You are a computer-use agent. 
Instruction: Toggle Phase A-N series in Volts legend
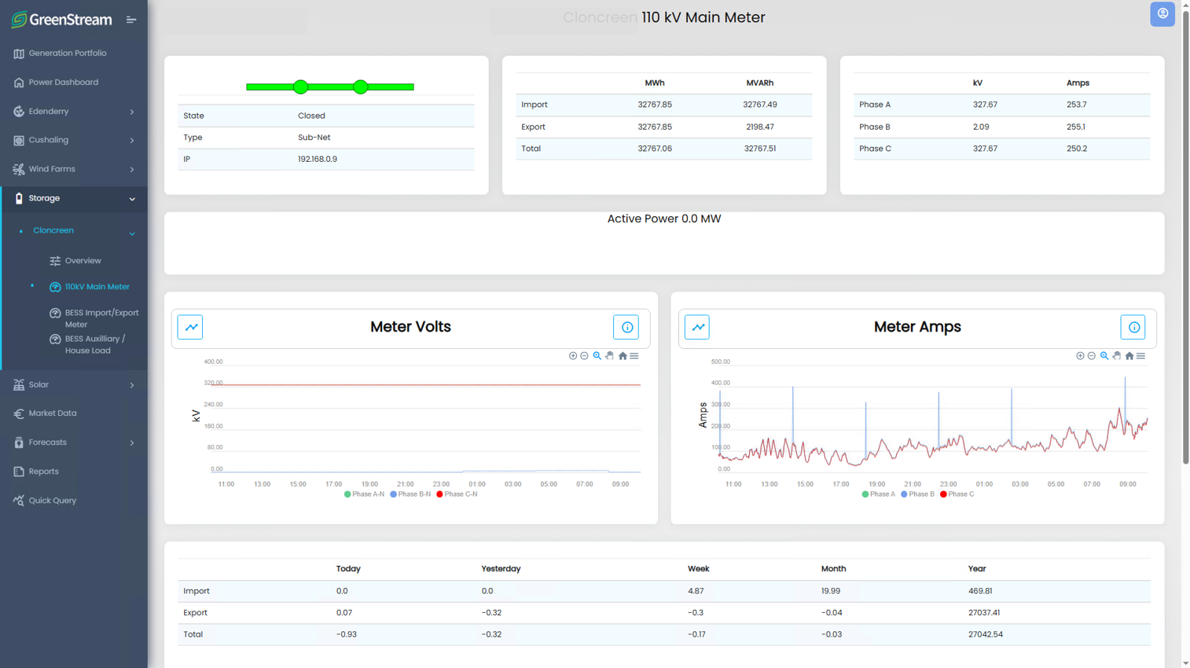click(x=365, y=494)
